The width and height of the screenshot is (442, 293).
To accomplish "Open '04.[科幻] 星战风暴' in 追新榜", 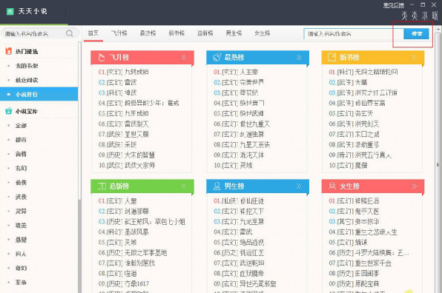I will [123, 232].
